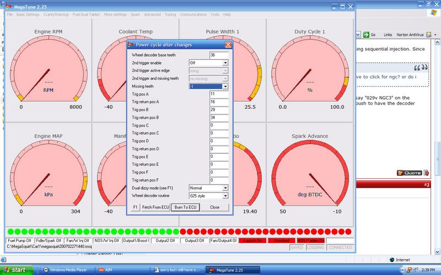Image resolution: width=441 pixels, height=275 pixels.
Task: Click the F1 help button
Action: point(135,207)
